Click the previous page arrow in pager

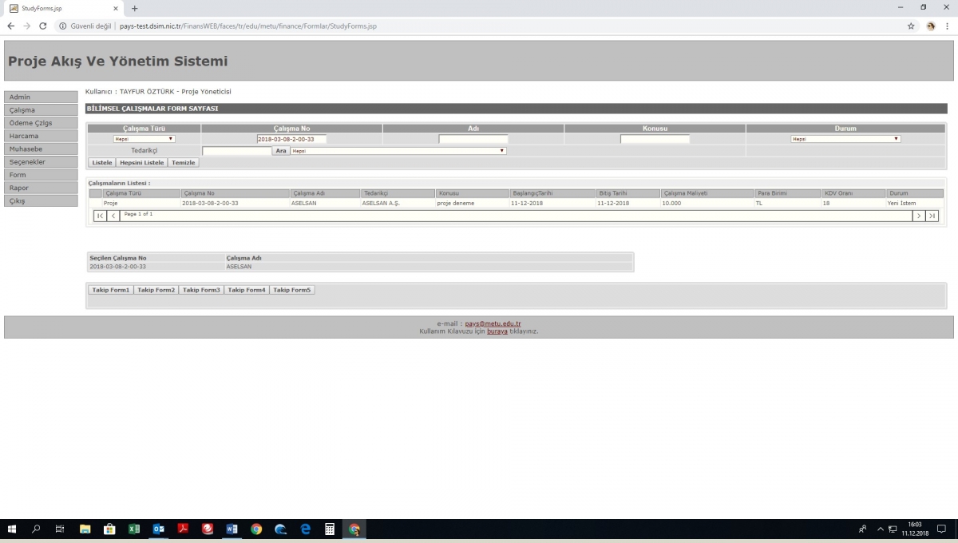113,216
